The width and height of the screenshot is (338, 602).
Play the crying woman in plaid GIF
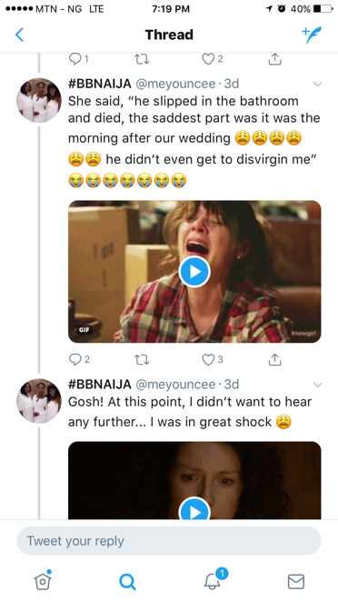(194, 271)
